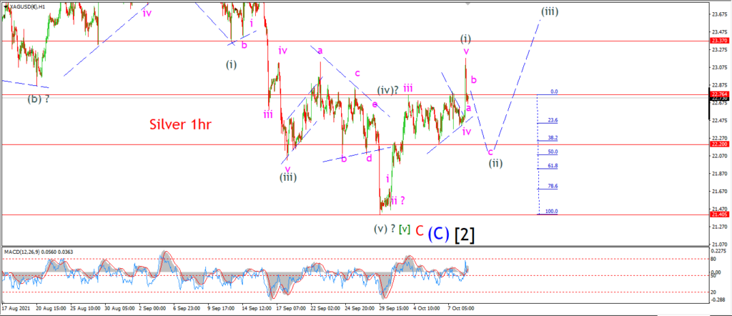Select the green [v] wave label
732x316 pixels.
[405, 229]
